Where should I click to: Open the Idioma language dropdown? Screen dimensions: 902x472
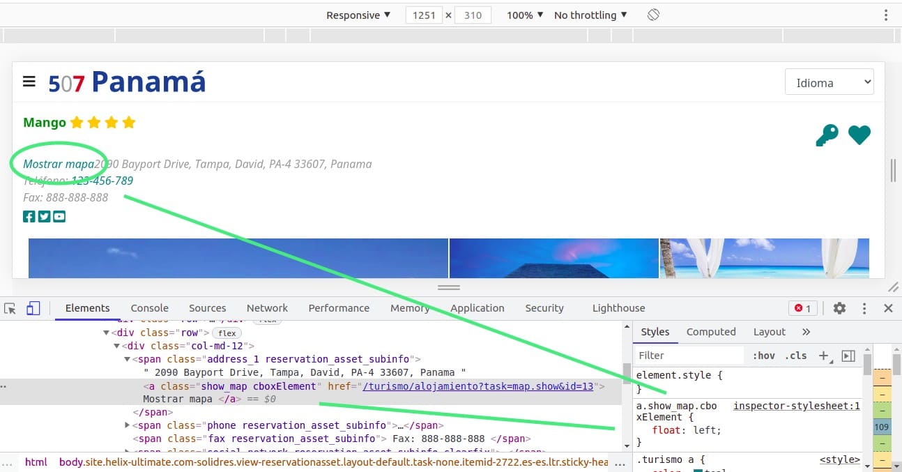[x=829, y=82]
